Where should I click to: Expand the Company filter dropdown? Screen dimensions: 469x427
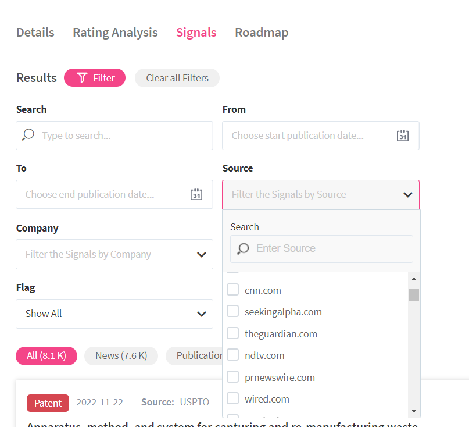(x=201, y=254)
